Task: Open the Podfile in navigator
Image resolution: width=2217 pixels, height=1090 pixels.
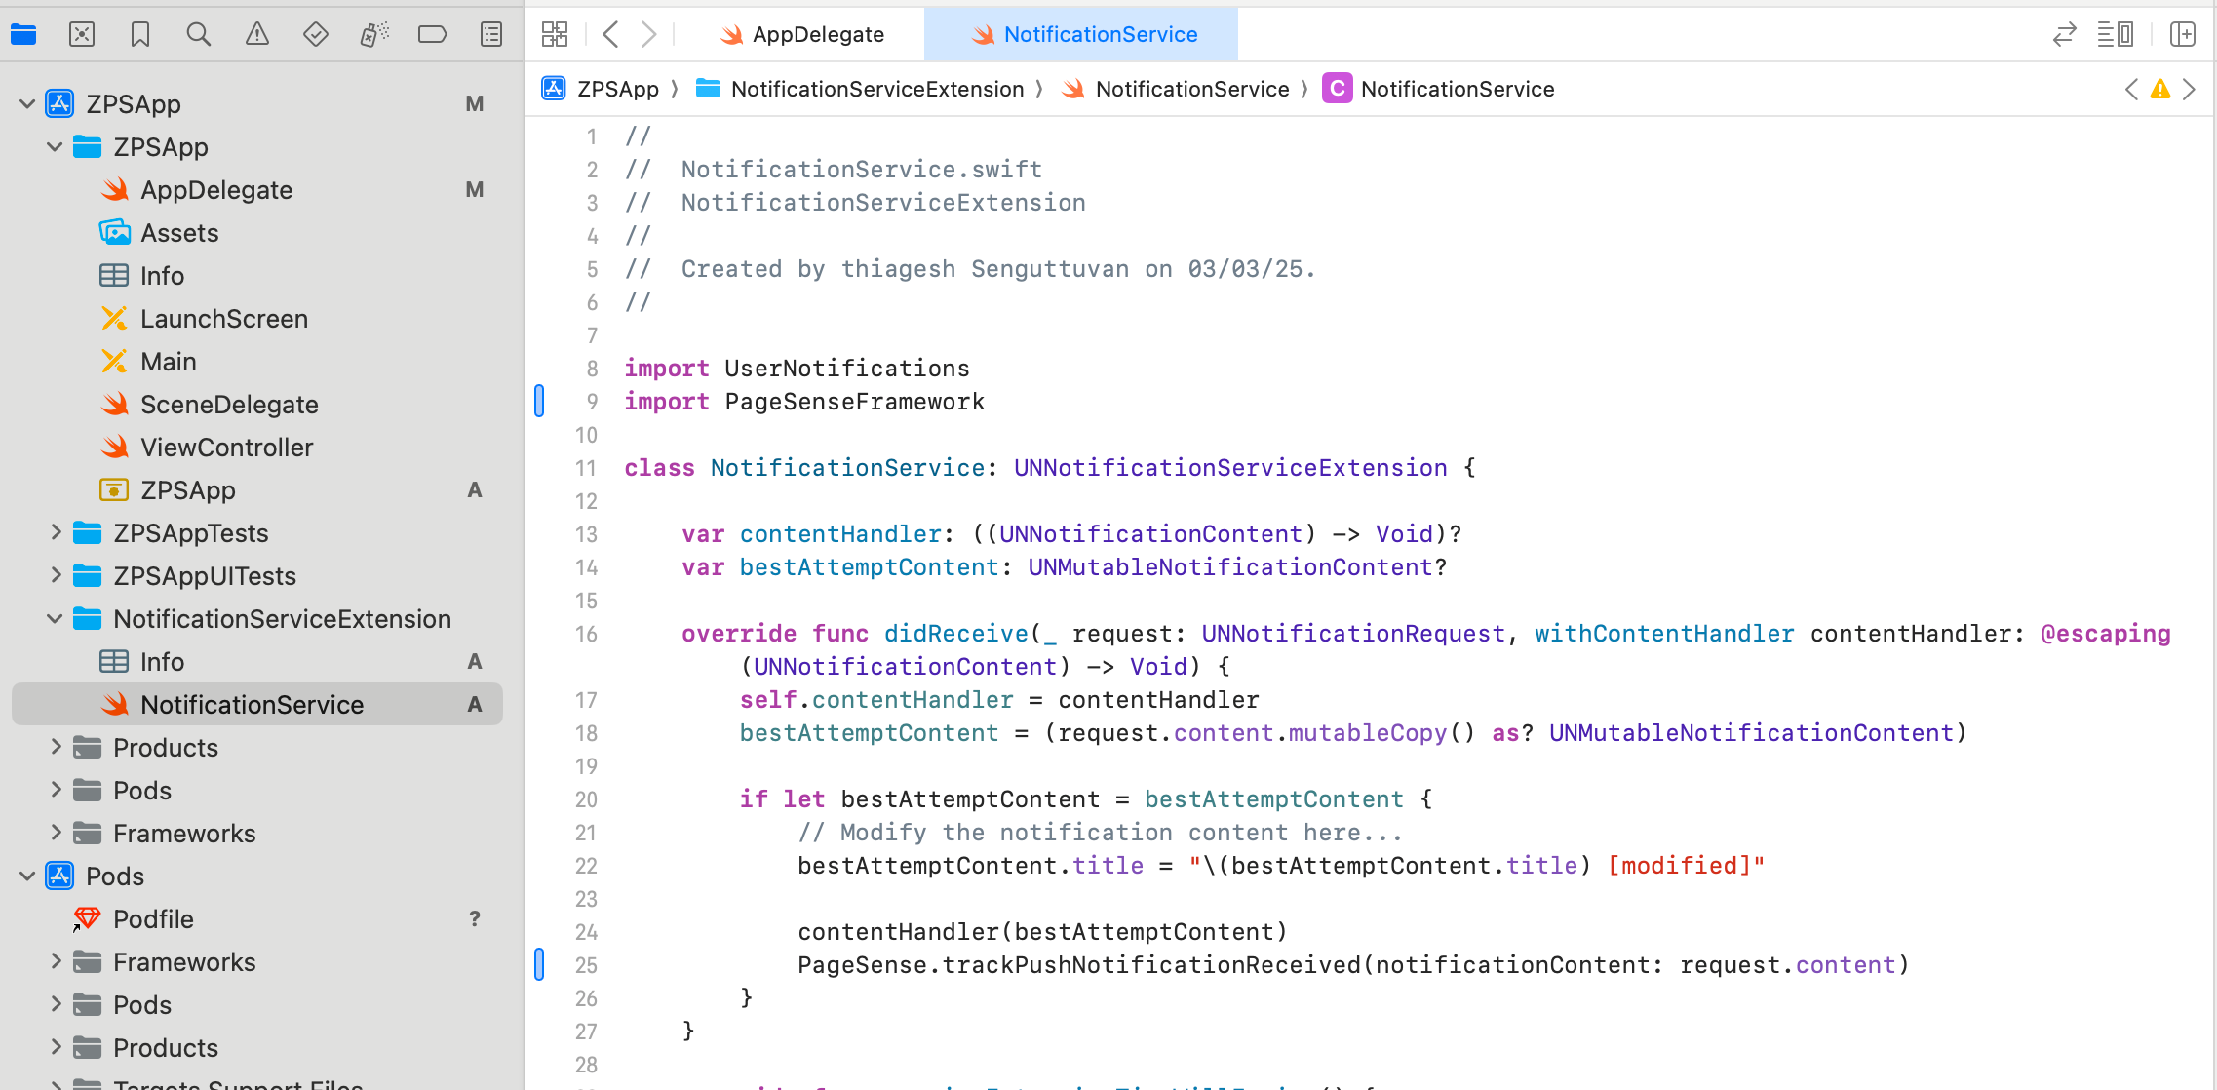Action: (x=153, y=918)
